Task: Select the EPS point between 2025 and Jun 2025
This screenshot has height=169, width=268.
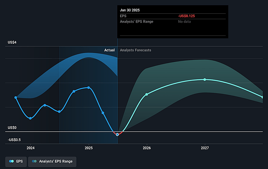Action: [103, 113]
